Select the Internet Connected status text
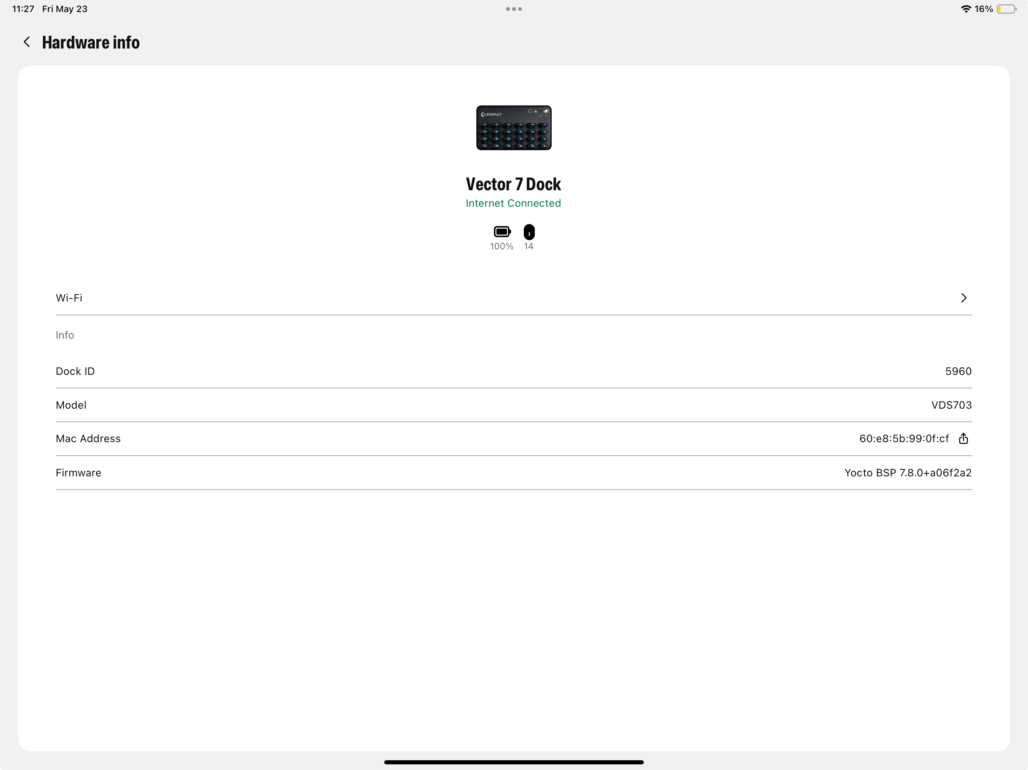Image resolution: width=1028 pixels, height=770 pixels. click(x=513, y=203)
